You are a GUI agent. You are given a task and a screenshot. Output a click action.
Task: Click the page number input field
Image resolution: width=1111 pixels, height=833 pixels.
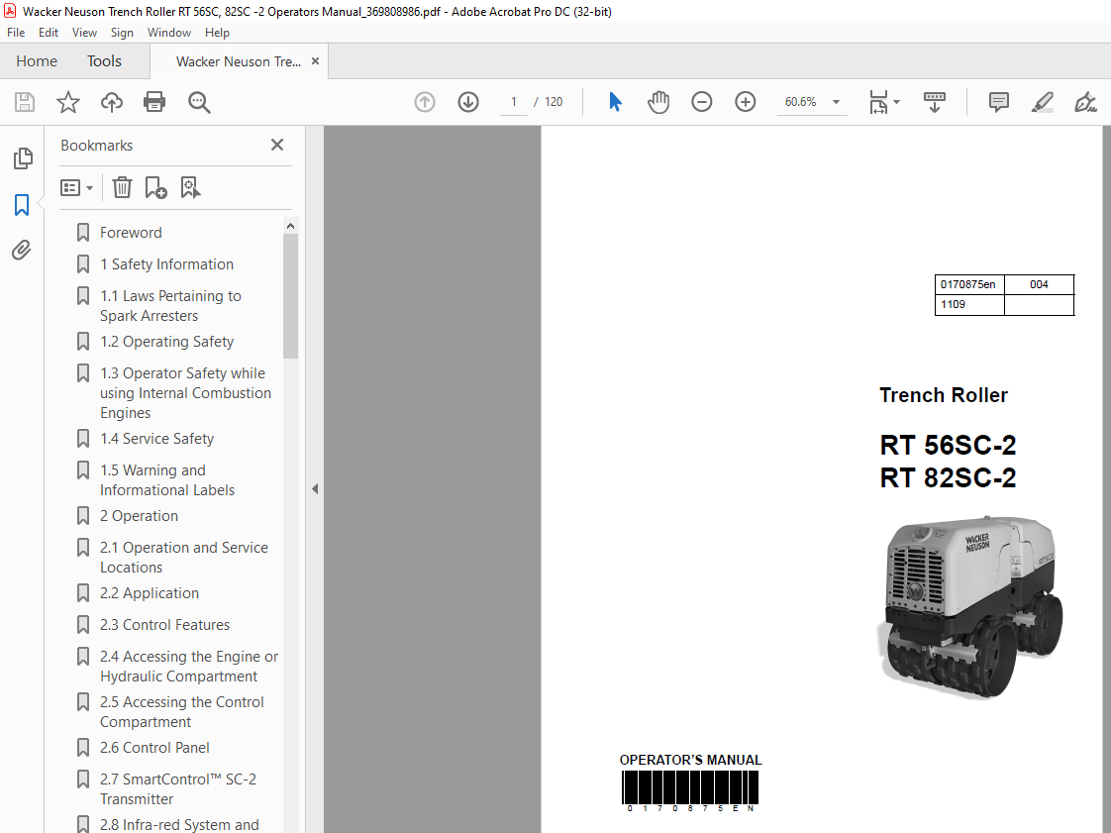click(514, 102)
